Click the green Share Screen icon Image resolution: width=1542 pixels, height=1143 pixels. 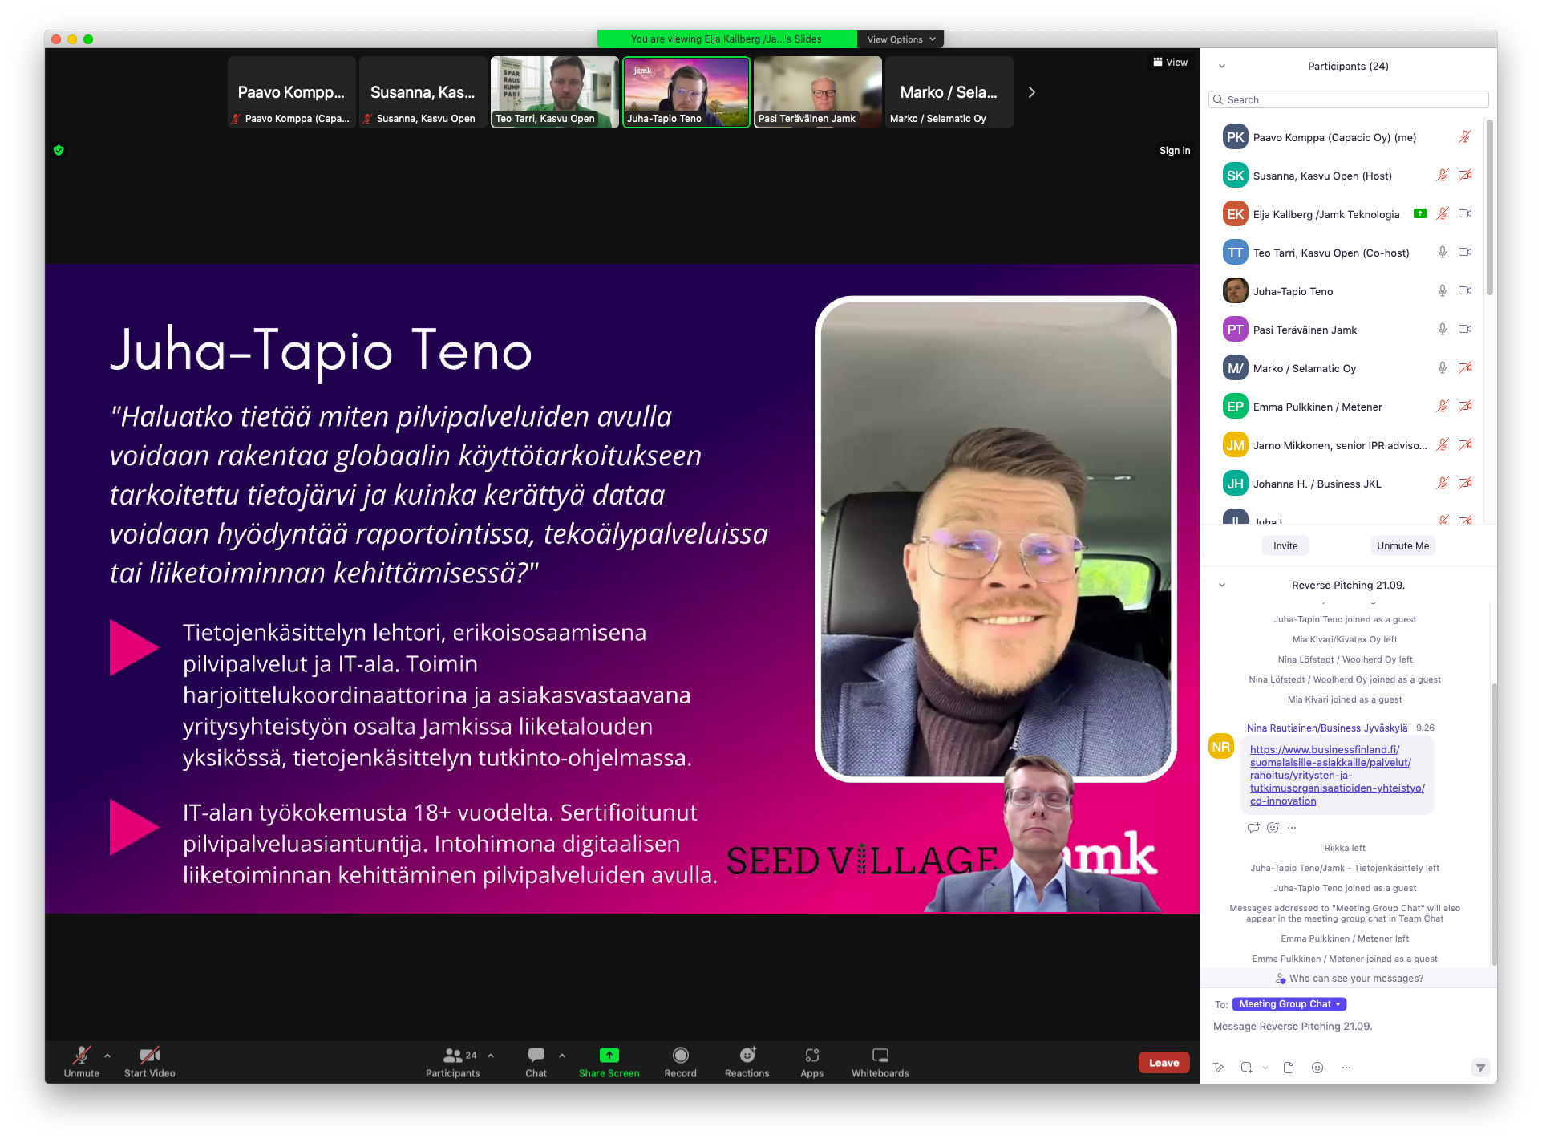(609, 1056)
